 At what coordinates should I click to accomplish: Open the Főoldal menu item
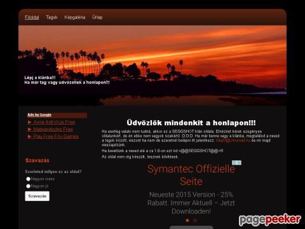click(x=32, y=17)
